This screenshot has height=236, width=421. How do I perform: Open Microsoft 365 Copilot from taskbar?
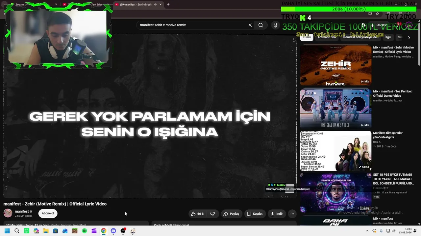point(36,231)
